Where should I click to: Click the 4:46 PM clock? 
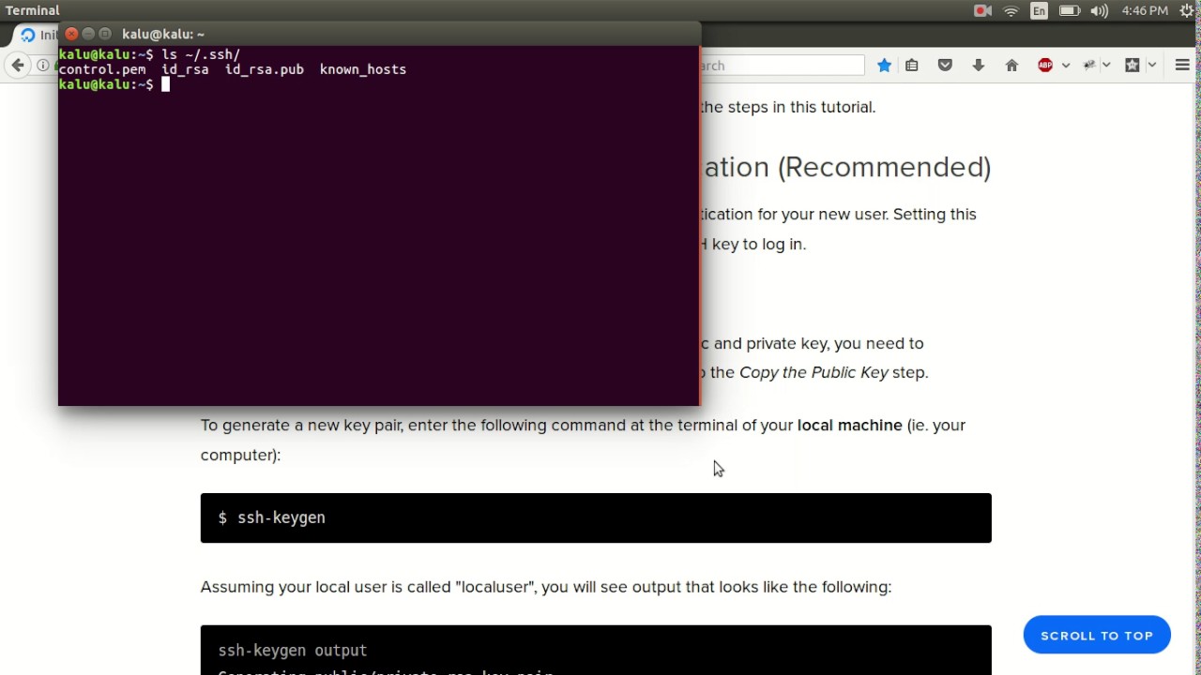(x=1145, y=10)
